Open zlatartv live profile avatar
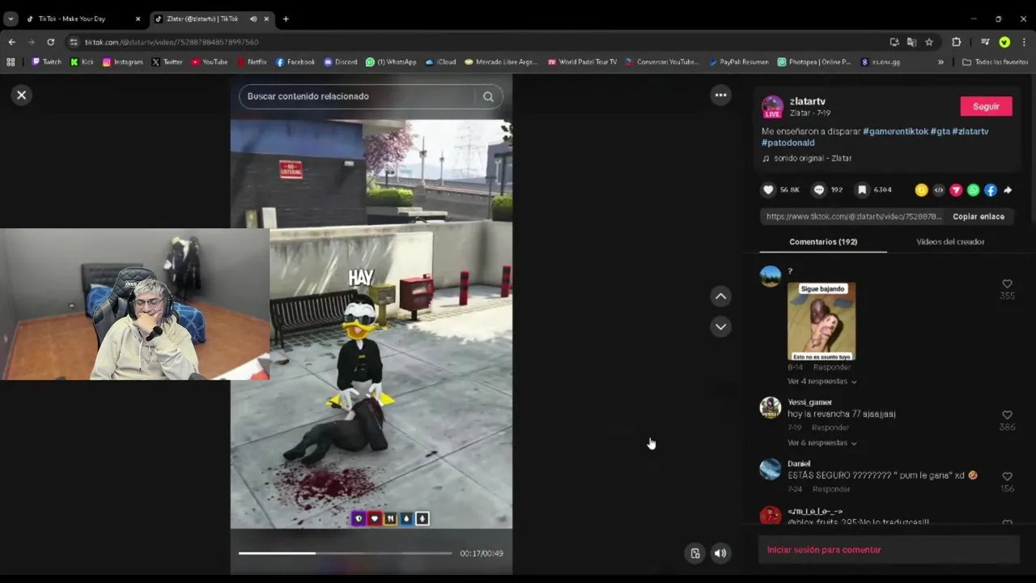 773,107
